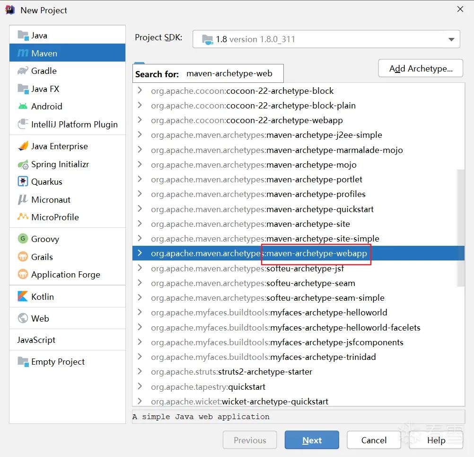Select myfaces-archetype-helloworld-facelets row
The image size is (474, 457).
[x=298, y=327]
